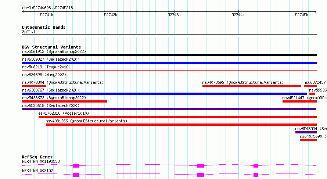Click the red esv2762328 variant bar
327x179 pixels.
click(x=178, y=117)
